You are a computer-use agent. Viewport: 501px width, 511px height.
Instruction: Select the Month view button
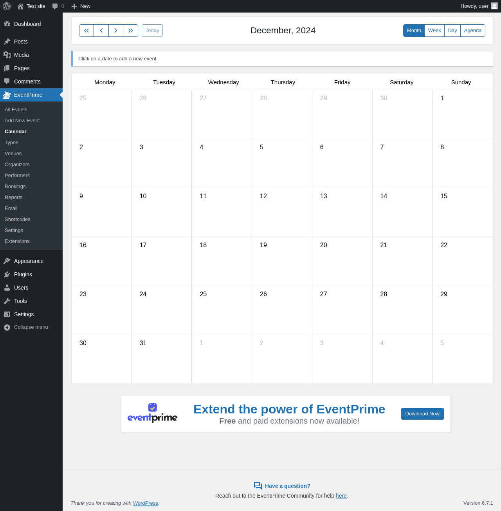414,31
